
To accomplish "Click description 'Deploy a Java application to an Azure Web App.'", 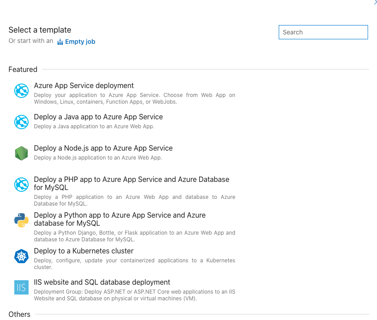I will 94,126.
